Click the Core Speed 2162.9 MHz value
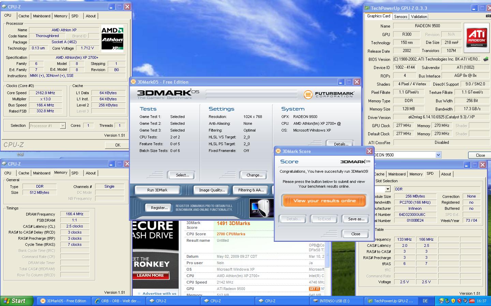The image size is (491, 306). (45, 93)
